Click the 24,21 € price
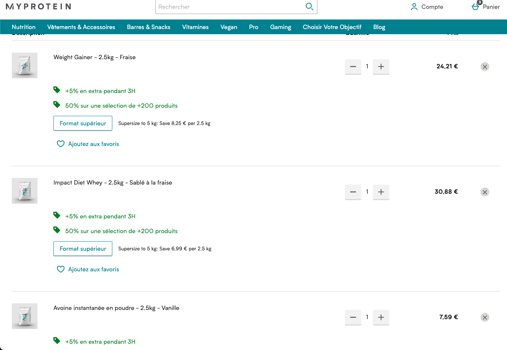 tap(447, 66)
